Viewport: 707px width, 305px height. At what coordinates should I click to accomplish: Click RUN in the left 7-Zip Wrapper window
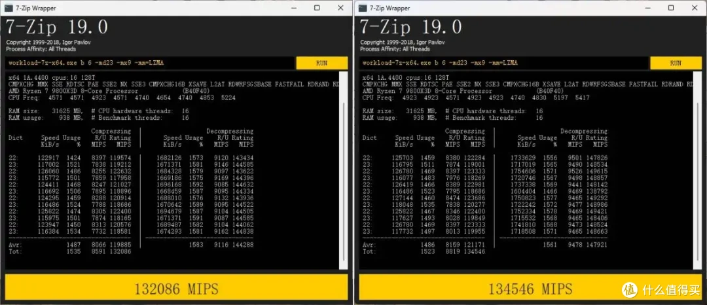[x=321, y=63]
